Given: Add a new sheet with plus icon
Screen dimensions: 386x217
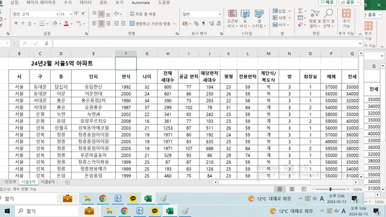Looking at the screenshot, I should (67, 182).
